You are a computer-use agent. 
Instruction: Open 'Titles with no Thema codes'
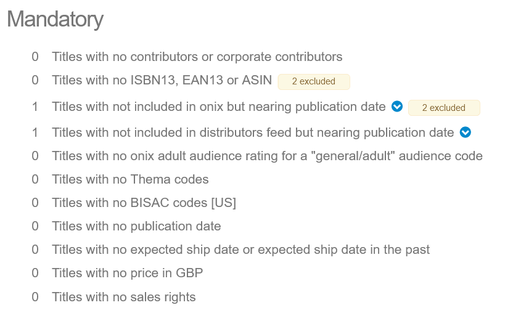[130, 179]
